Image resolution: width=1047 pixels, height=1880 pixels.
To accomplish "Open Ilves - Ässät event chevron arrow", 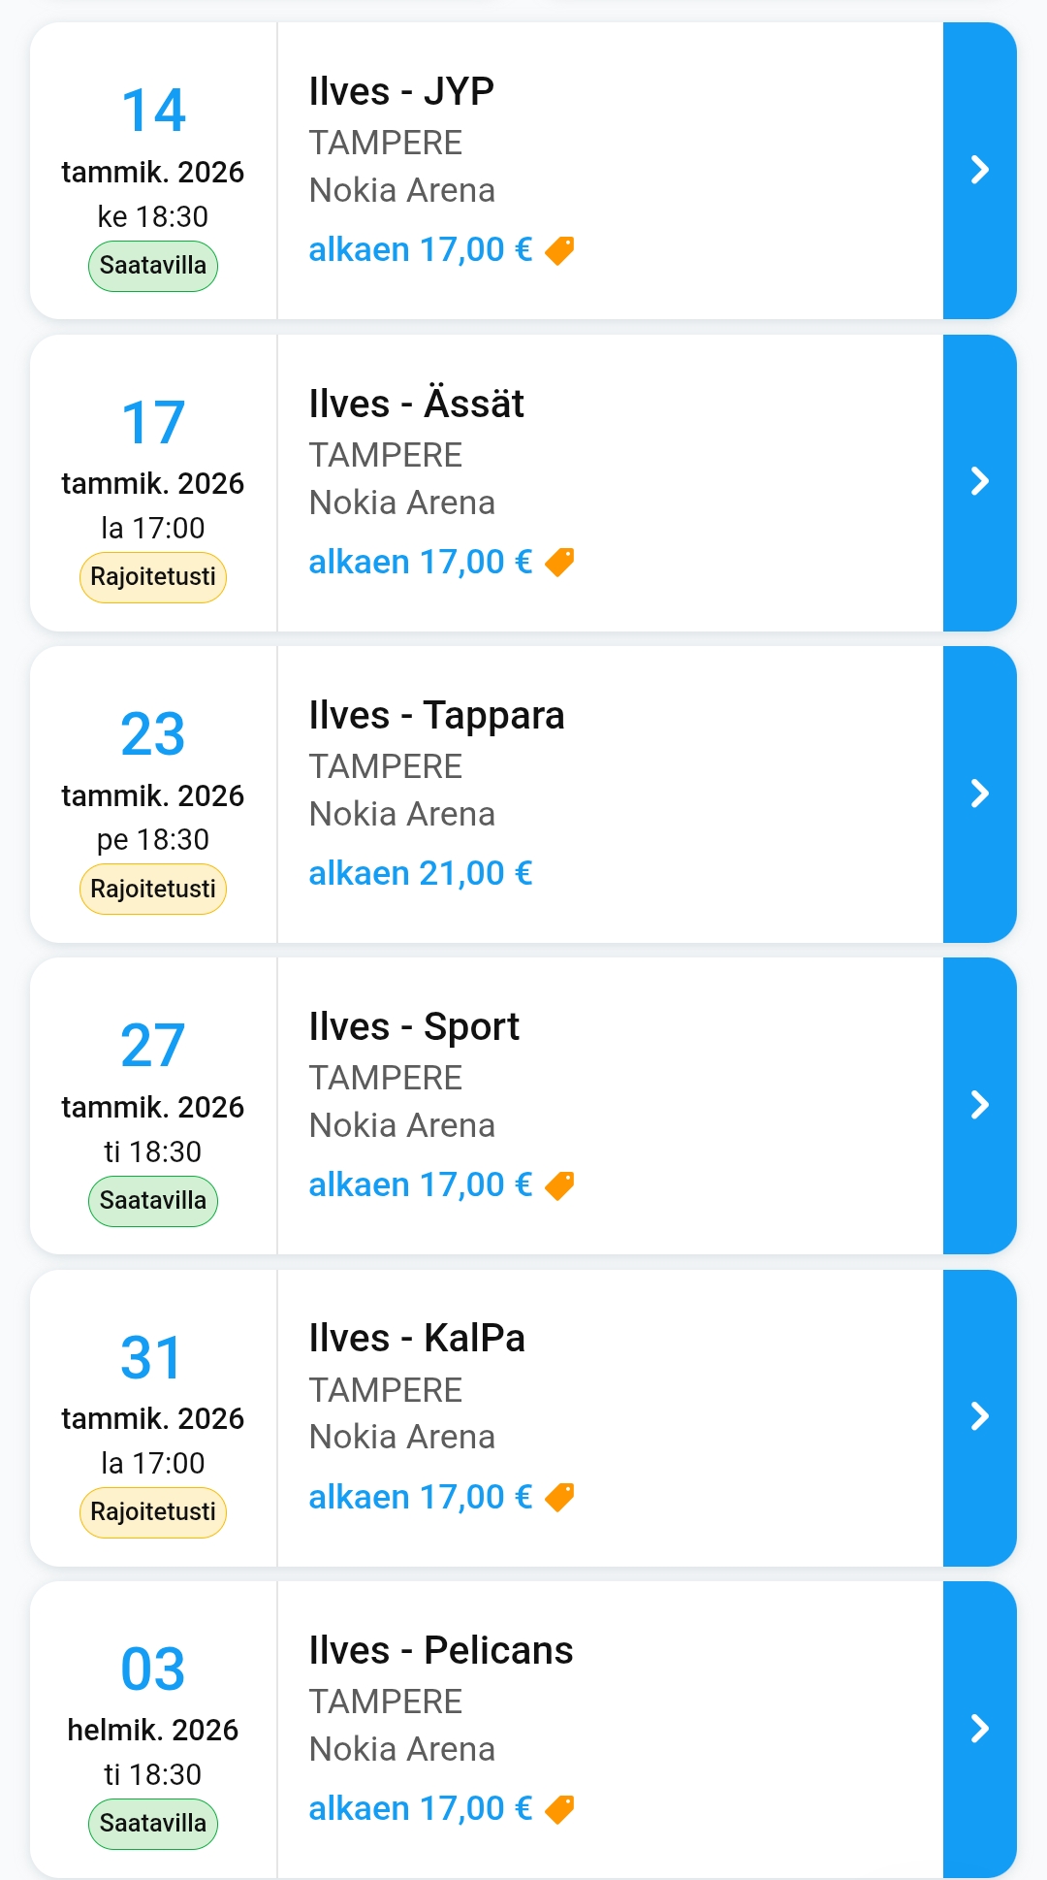I will 979,482.
